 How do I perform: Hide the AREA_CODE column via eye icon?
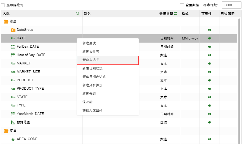pos(209,139)
